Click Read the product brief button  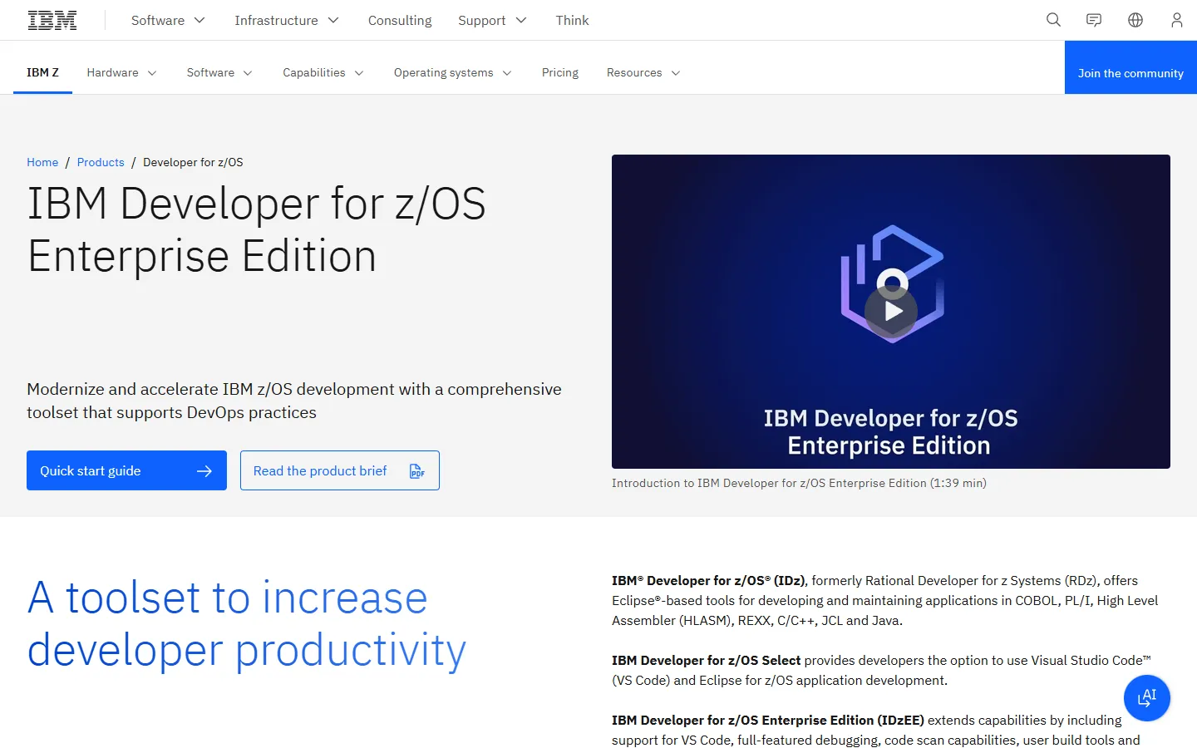click(x=340, y=470)
